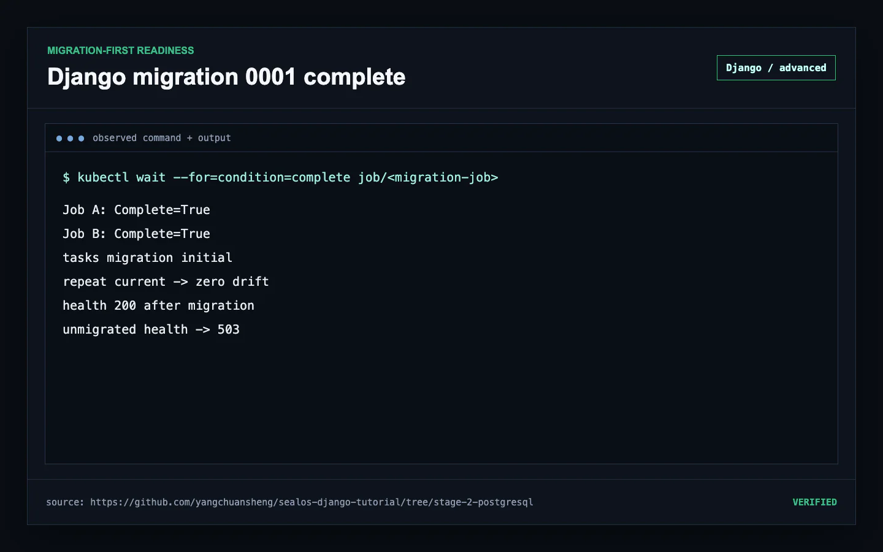Select the 'MIGRATION-FIRST READINESS' heading text
This screenshot has width=883, height=552.
(121, 50)
